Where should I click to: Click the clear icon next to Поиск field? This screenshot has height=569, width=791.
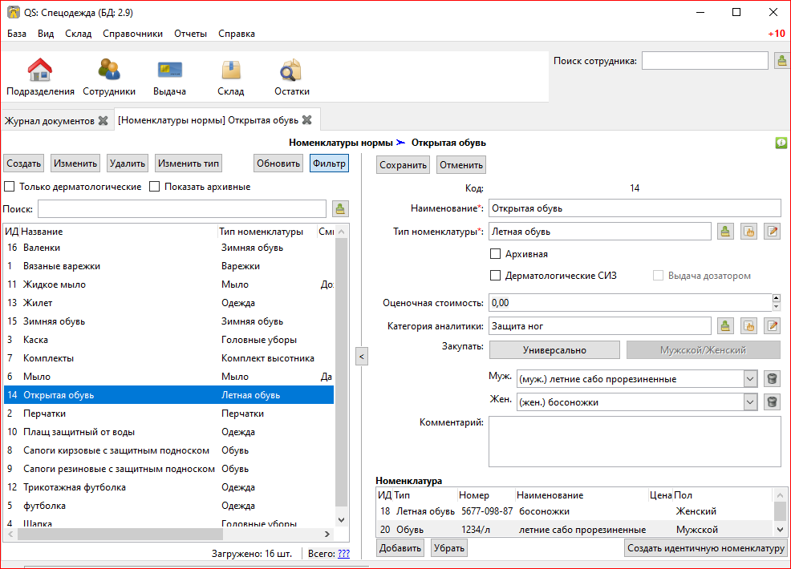click(340, 209)
